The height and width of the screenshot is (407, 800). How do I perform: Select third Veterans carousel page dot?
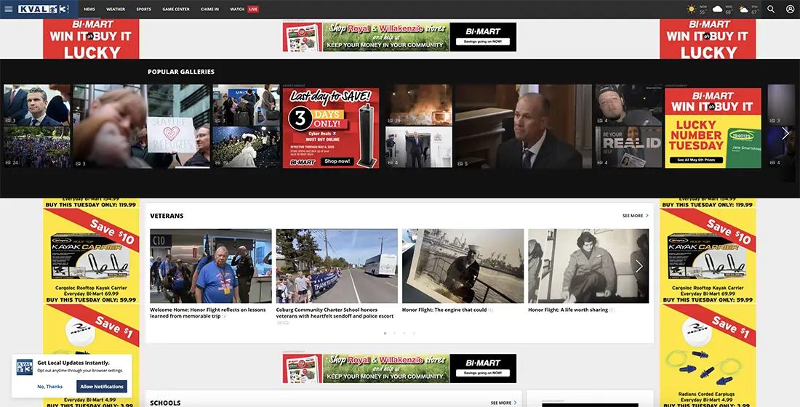[404, 333]
